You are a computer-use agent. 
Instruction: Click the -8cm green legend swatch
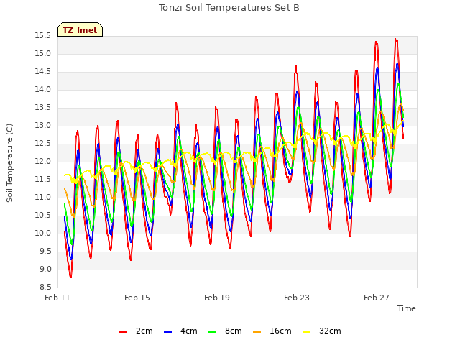coord(213,332)
